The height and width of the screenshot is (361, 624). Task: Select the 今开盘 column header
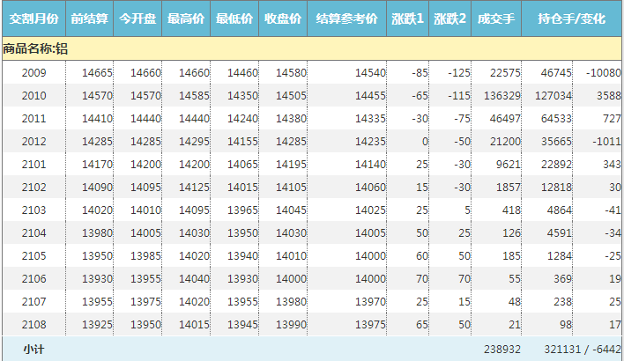137,18
